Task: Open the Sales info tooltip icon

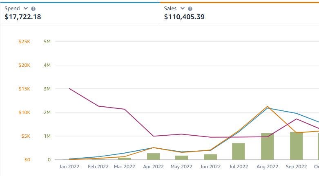Action: pyautogui.click(x=190, y=9)
